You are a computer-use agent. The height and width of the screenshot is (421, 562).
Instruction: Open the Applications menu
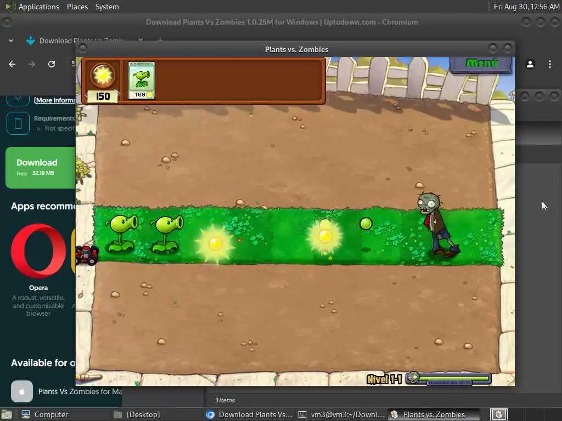(x=39, y=7)
